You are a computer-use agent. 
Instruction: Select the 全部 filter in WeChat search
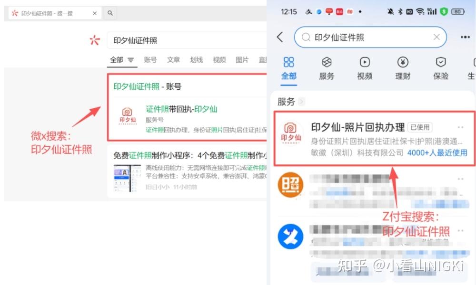(117, 60)
